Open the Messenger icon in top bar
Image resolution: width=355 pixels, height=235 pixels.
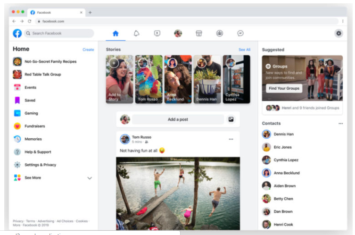pos(240,34)
